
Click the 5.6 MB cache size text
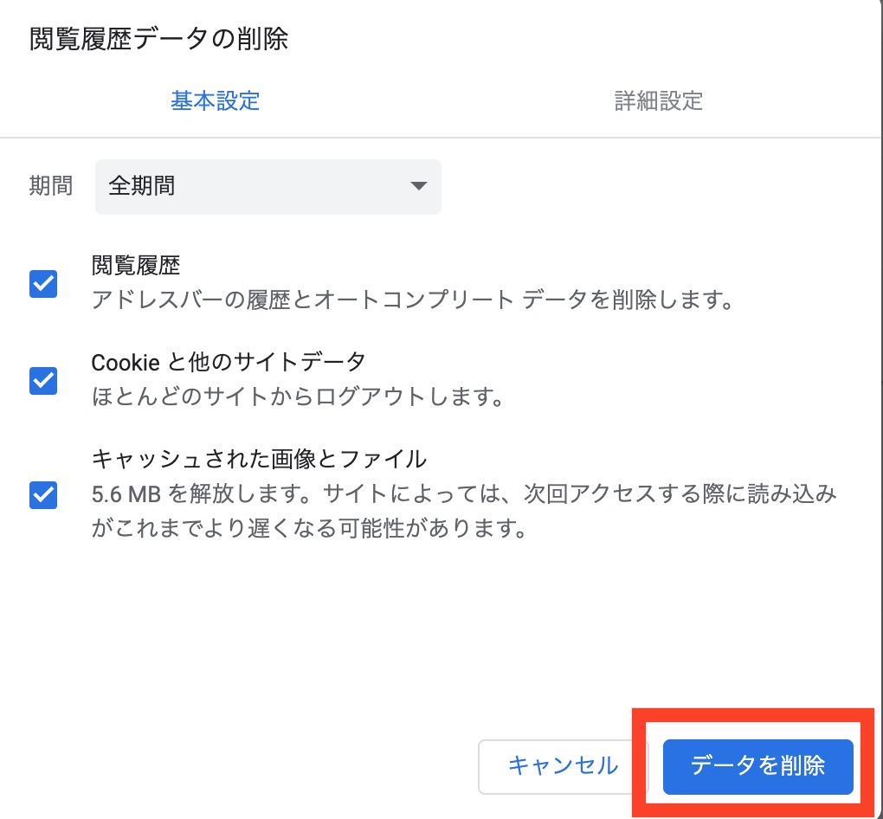(127, 495)
